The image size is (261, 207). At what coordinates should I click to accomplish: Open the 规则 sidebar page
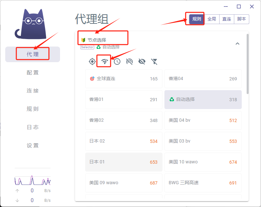33,109
